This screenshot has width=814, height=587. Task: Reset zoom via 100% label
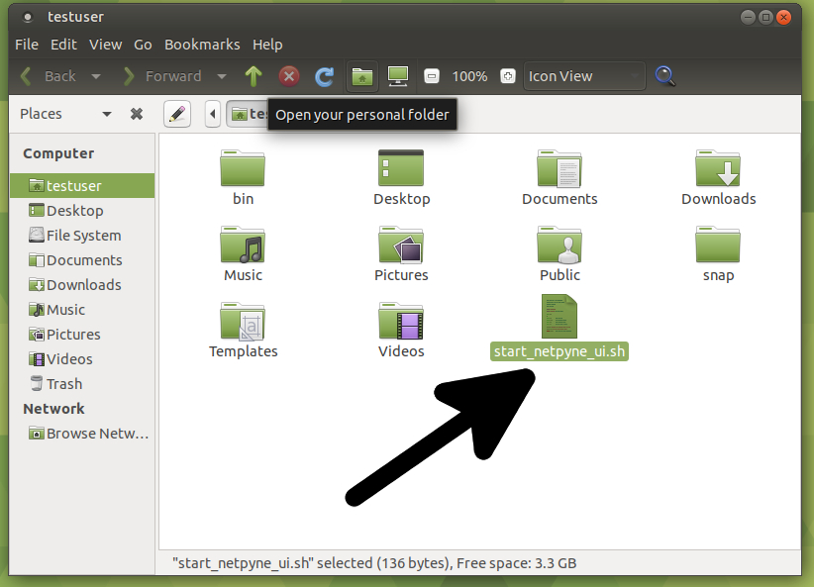[469, 77]
